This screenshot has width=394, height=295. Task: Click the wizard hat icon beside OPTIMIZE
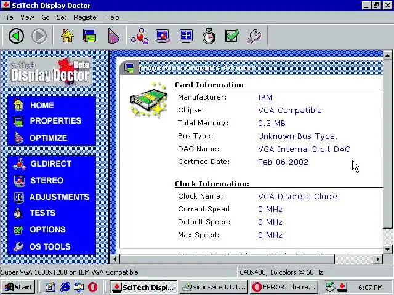click(19, 138)
